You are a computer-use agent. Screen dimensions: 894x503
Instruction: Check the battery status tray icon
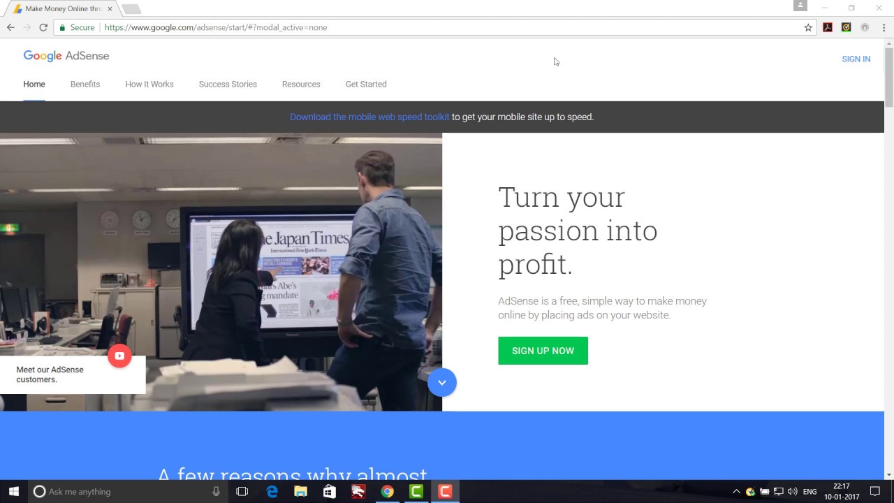point(765,491)
